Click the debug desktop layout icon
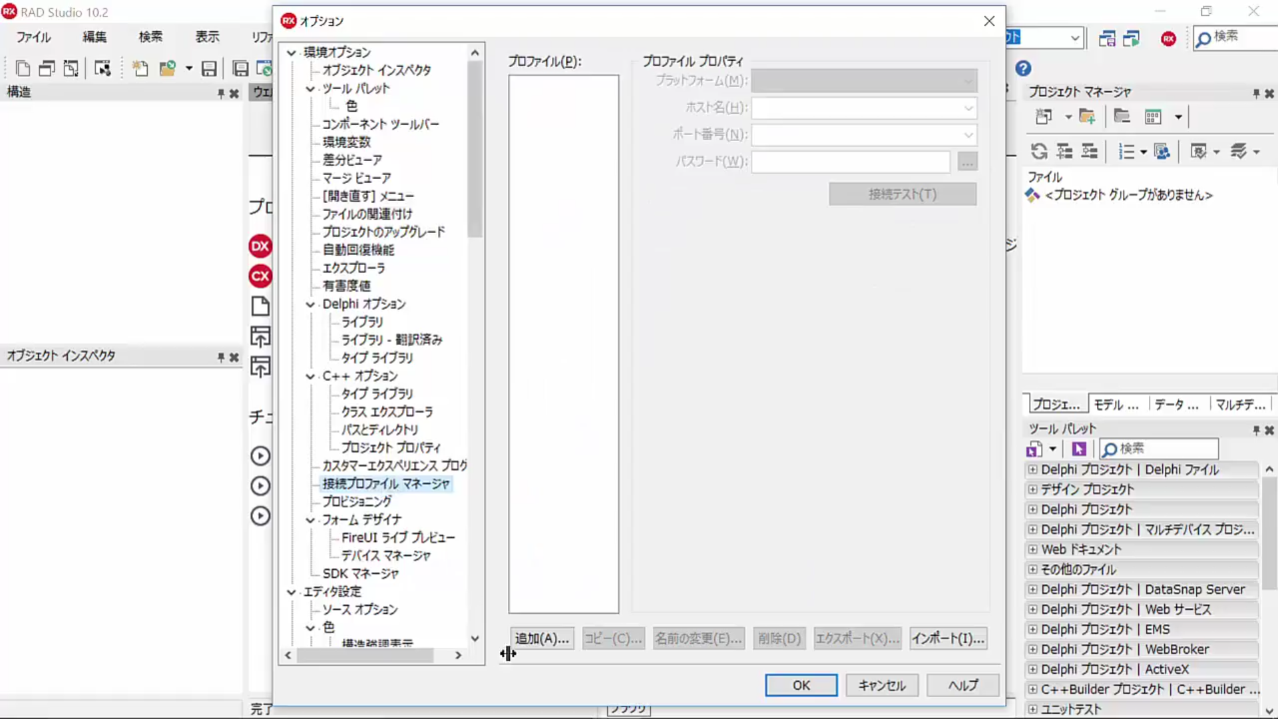 click(x=1132, y=39)
